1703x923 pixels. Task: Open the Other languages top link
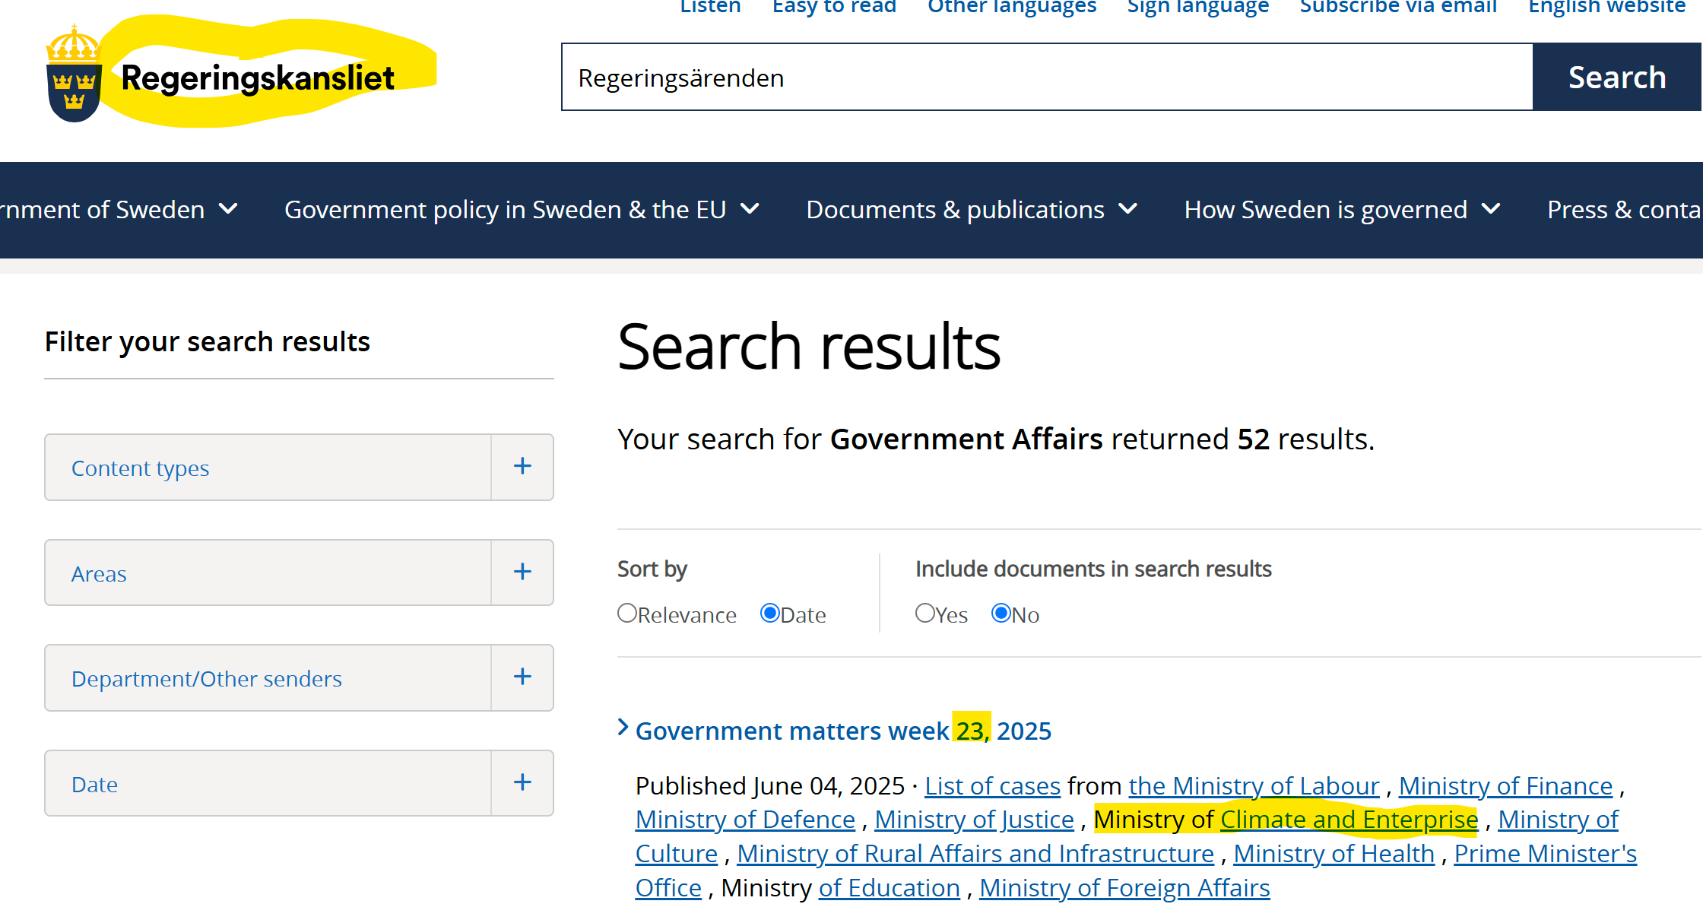click(x=1011, y=8)
